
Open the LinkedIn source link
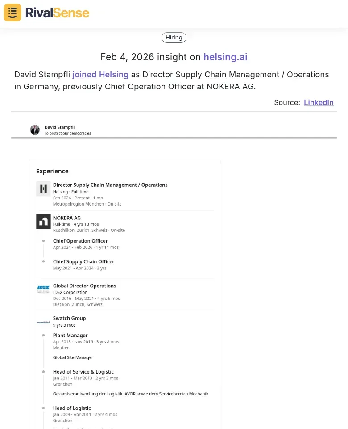point(319,102)
